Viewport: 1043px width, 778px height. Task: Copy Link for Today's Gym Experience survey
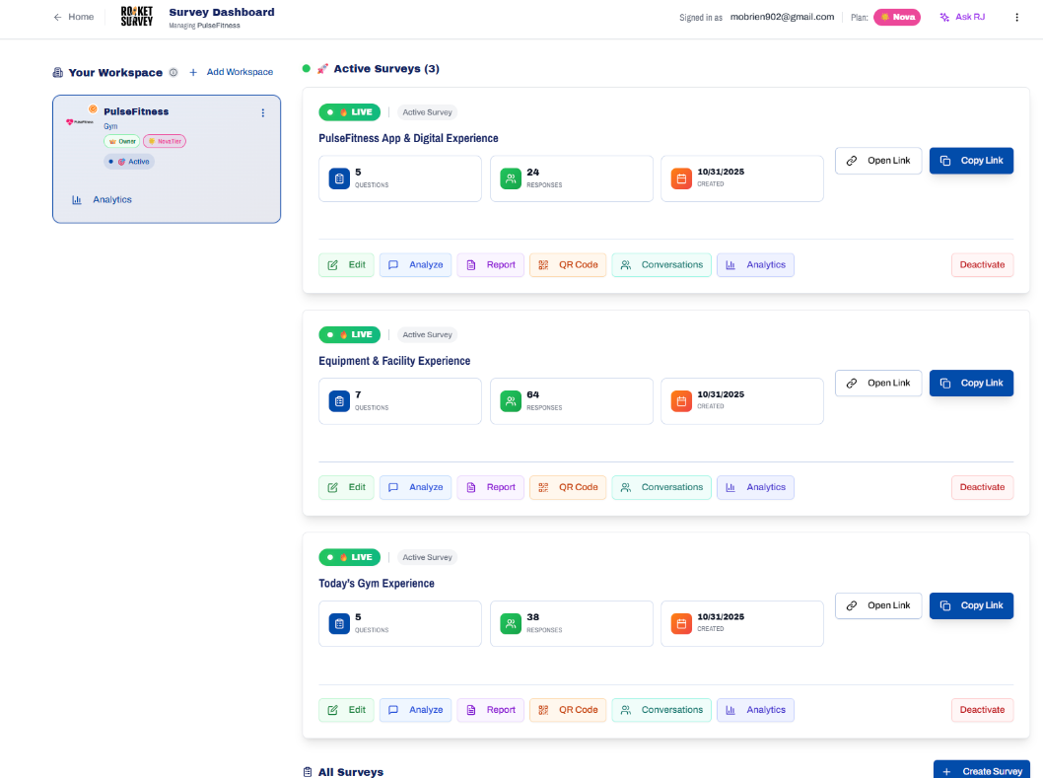[971, 605]
